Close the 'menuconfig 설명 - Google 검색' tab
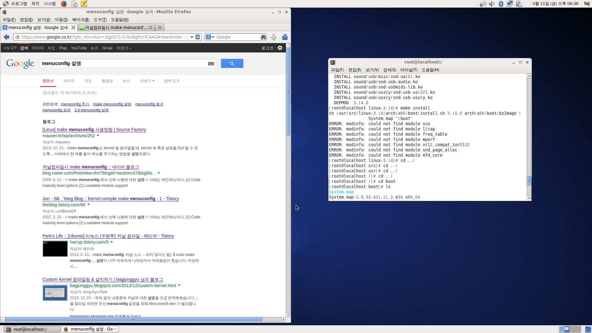Screen dimensions: 592x333 click(x=73, y=27)
